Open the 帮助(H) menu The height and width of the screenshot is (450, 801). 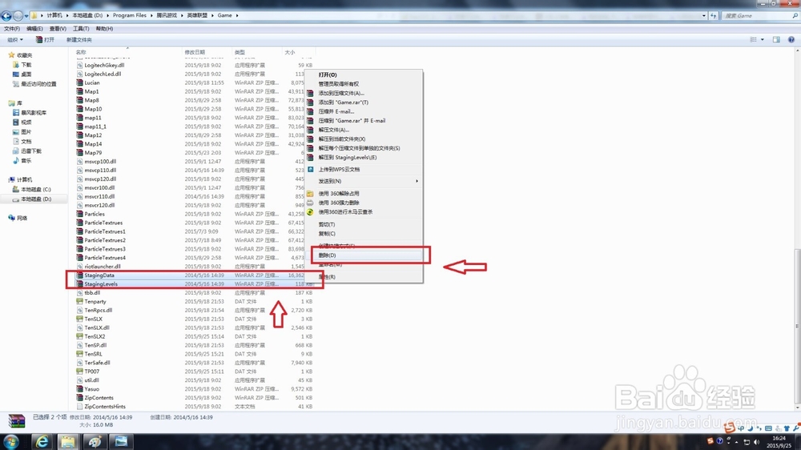pos(104,29)
